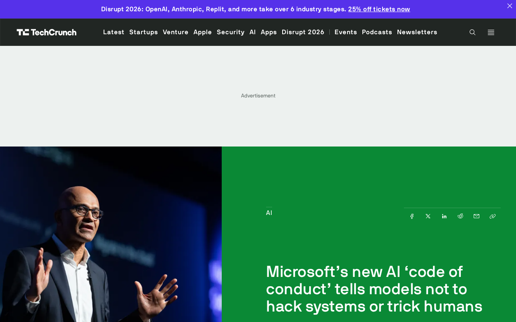Viewport: 516px width, 322px height.
Task: Select AI in the navigation bar
Action: pyautogui.click(x=253, y=32)
